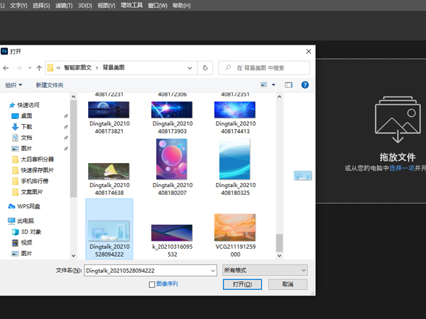This screenshot has width=426, height=319.
Task: Click 新建文件夹 to create a folder
Action: (x=50, y=85)
